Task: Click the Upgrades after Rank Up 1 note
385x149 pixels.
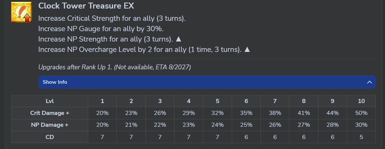Action: 115,67
